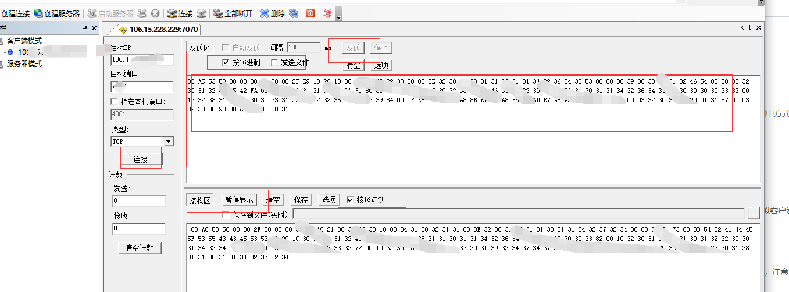Toggle 按16进制 checkbox in send area
This screenshot has width=789, height=292.
point(226,62)
